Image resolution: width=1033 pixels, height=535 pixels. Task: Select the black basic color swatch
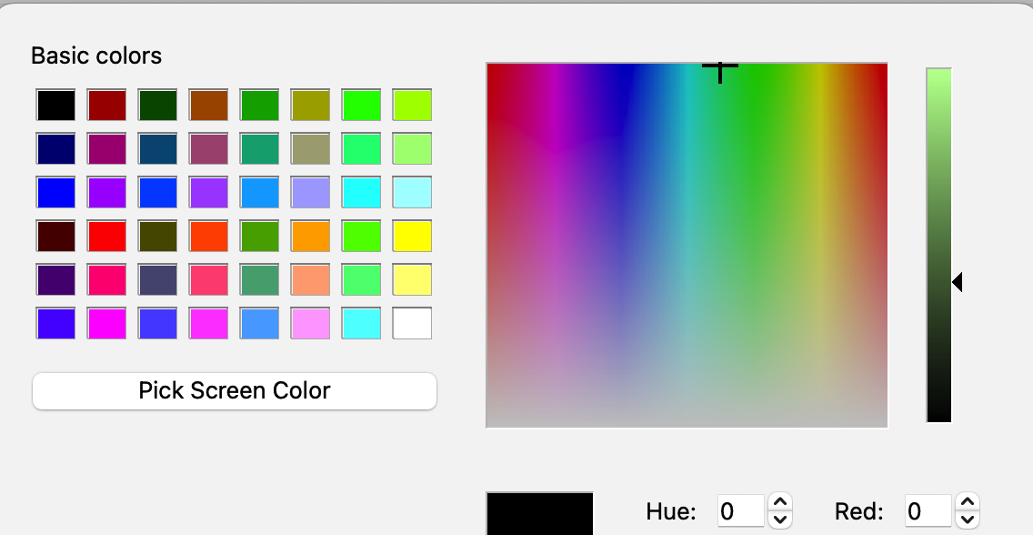(56, 106)
